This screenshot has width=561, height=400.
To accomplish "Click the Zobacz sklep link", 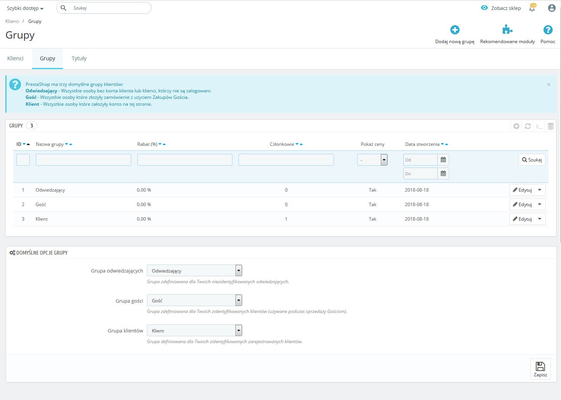I will pos(501,8).
